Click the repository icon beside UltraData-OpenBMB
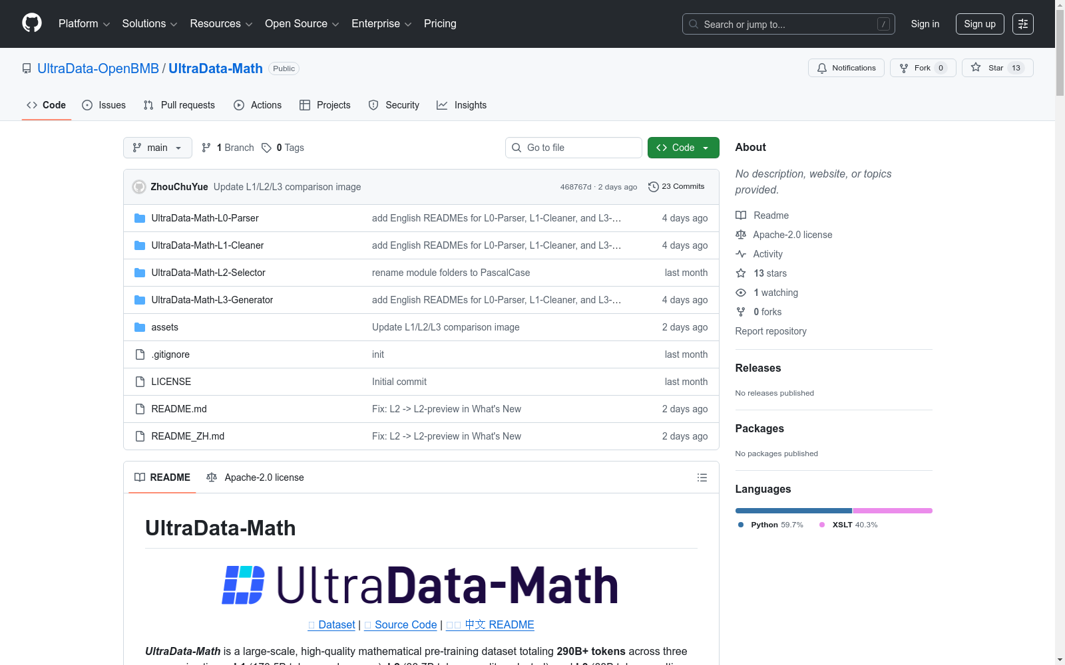 [27, 68]
